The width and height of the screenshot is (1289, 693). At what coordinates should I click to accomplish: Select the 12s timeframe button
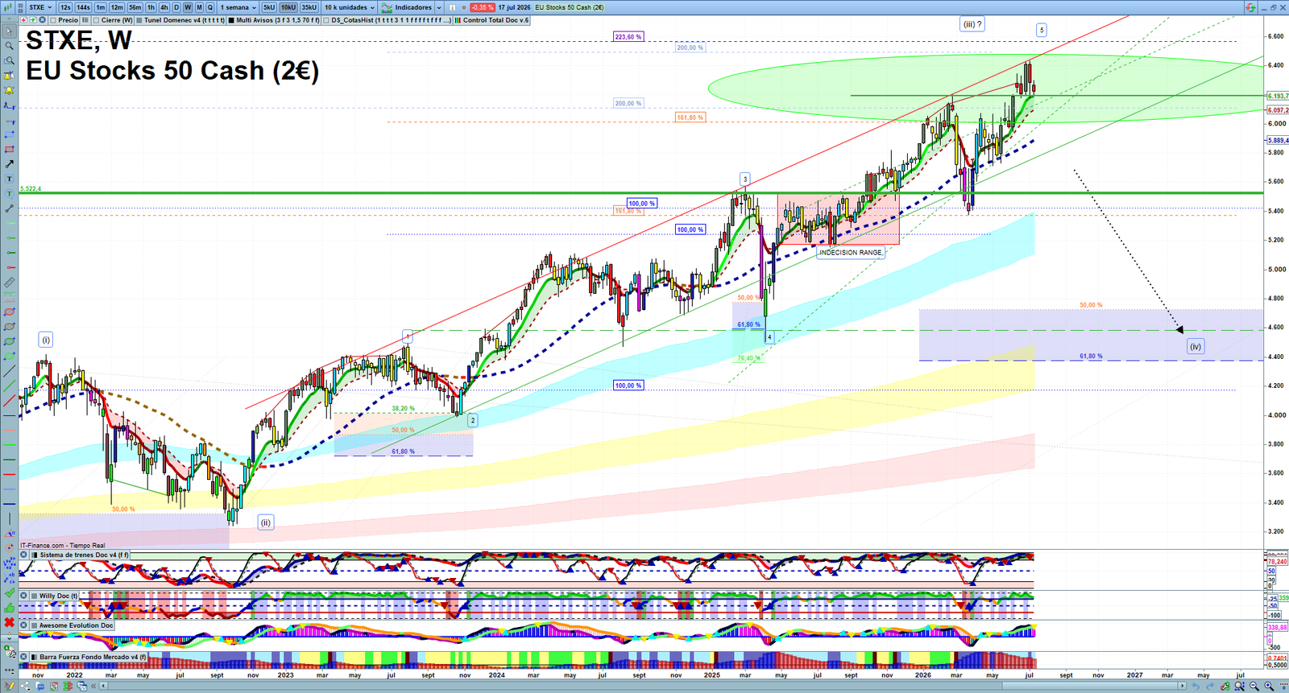click(x=65, y=7)
